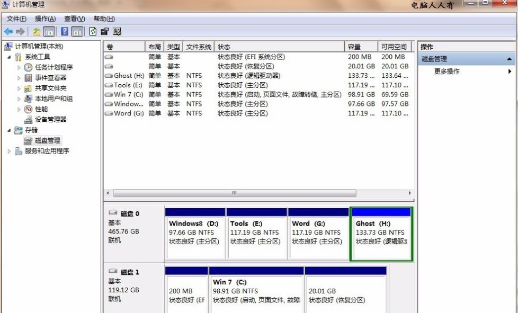Image resolution: width=518 pixels, height=313 pixels.
Task: Select the Window... volume list row
Action: point(258,104)
